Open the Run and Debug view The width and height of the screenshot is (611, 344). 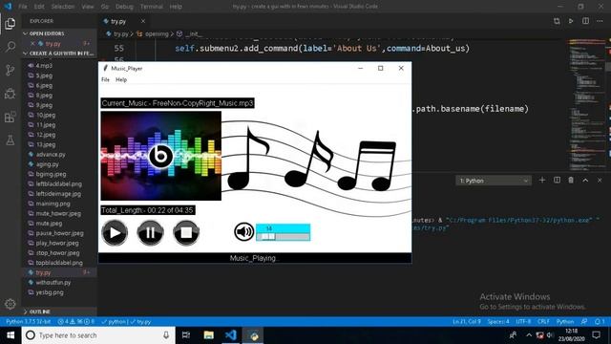11,94
